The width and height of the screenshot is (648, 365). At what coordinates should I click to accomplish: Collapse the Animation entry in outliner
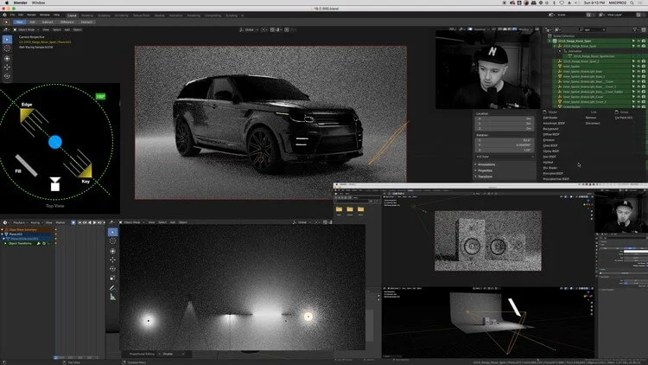coord(560,51)
